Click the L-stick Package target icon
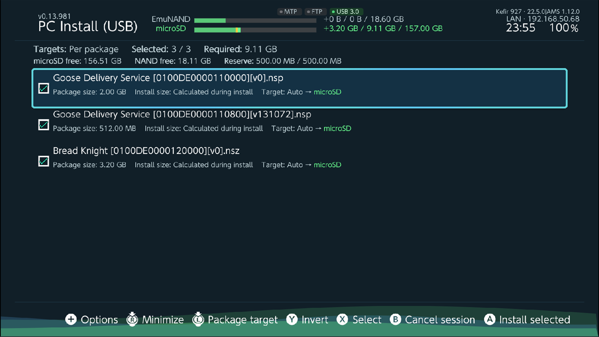Viewport: 599px width, 337px height. click(198, 319)
